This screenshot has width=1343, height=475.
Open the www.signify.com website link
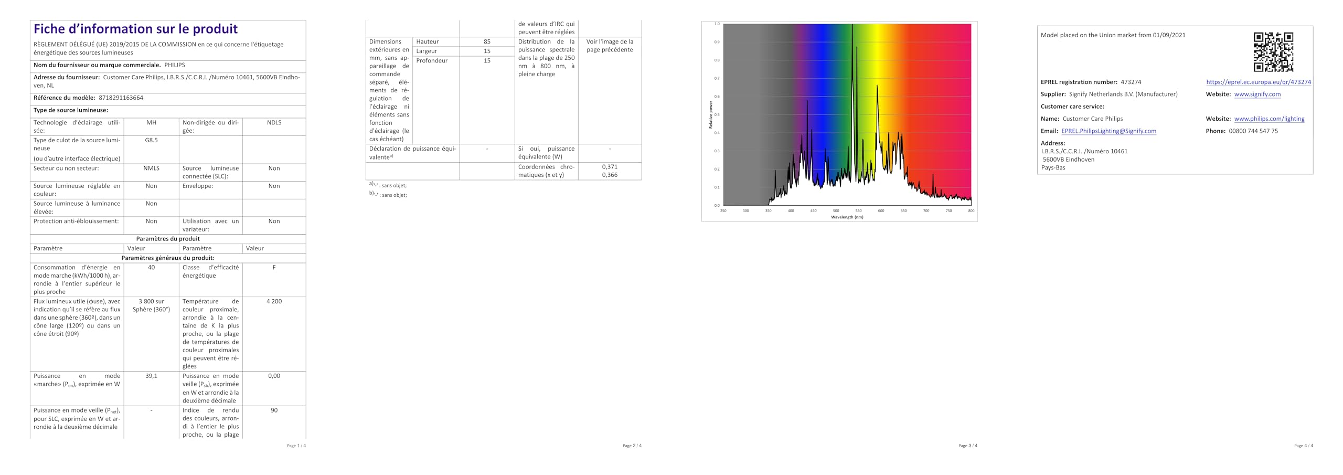(1257, 94)
